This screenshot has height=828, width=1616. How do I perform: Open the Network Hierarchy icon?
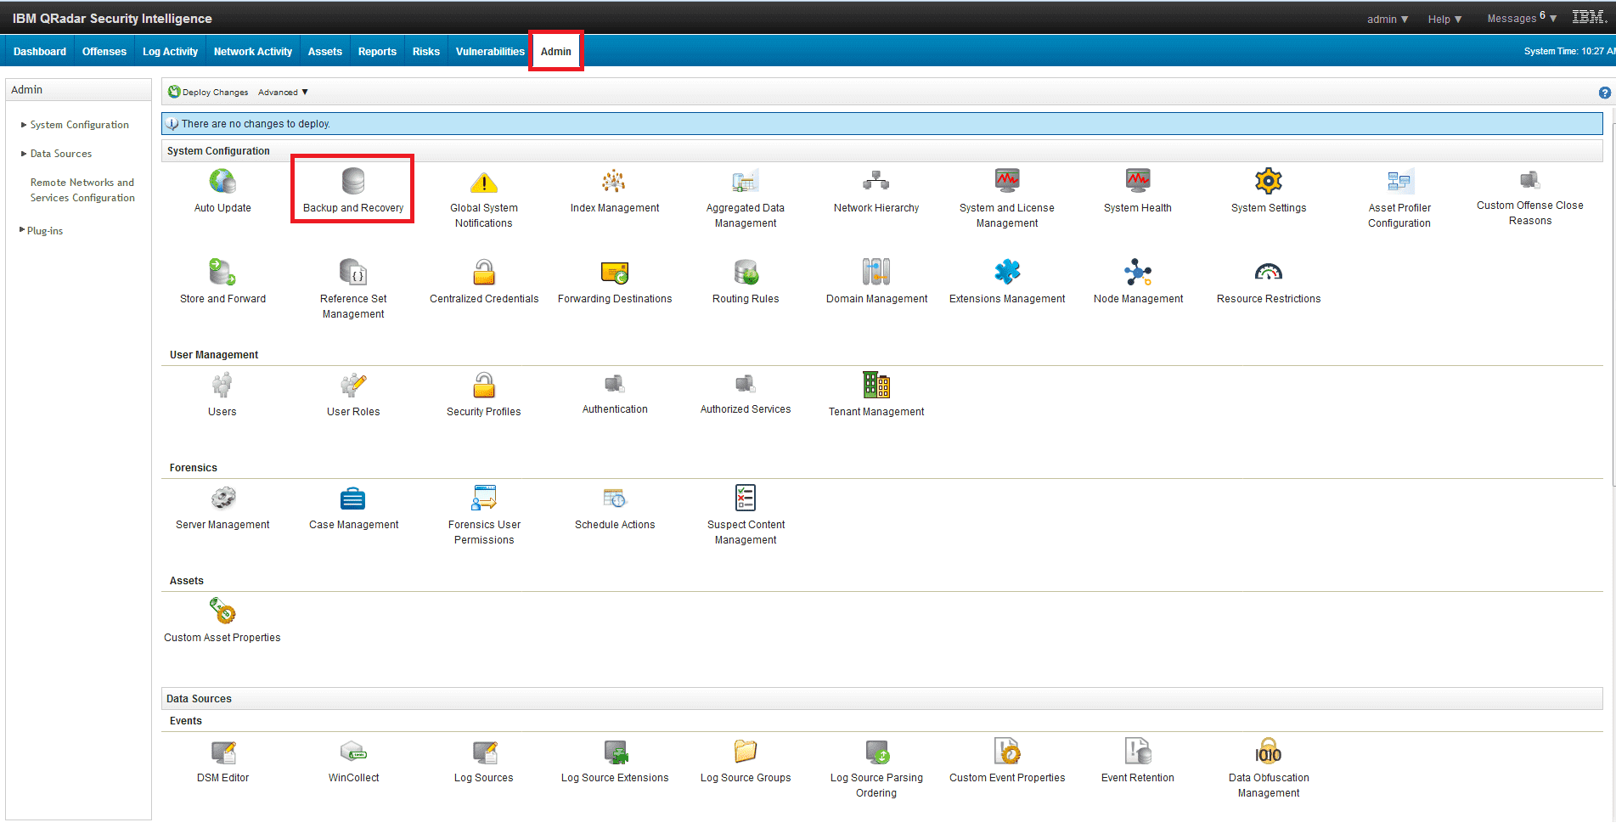coord(876,182)
